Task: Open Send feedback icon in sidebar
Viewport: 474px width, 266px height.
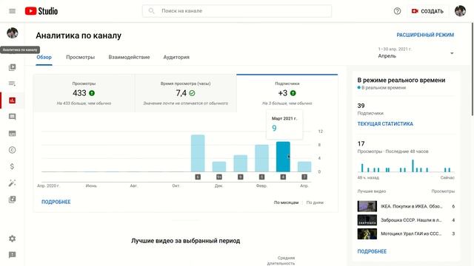Action: click(x=12, y=255)
